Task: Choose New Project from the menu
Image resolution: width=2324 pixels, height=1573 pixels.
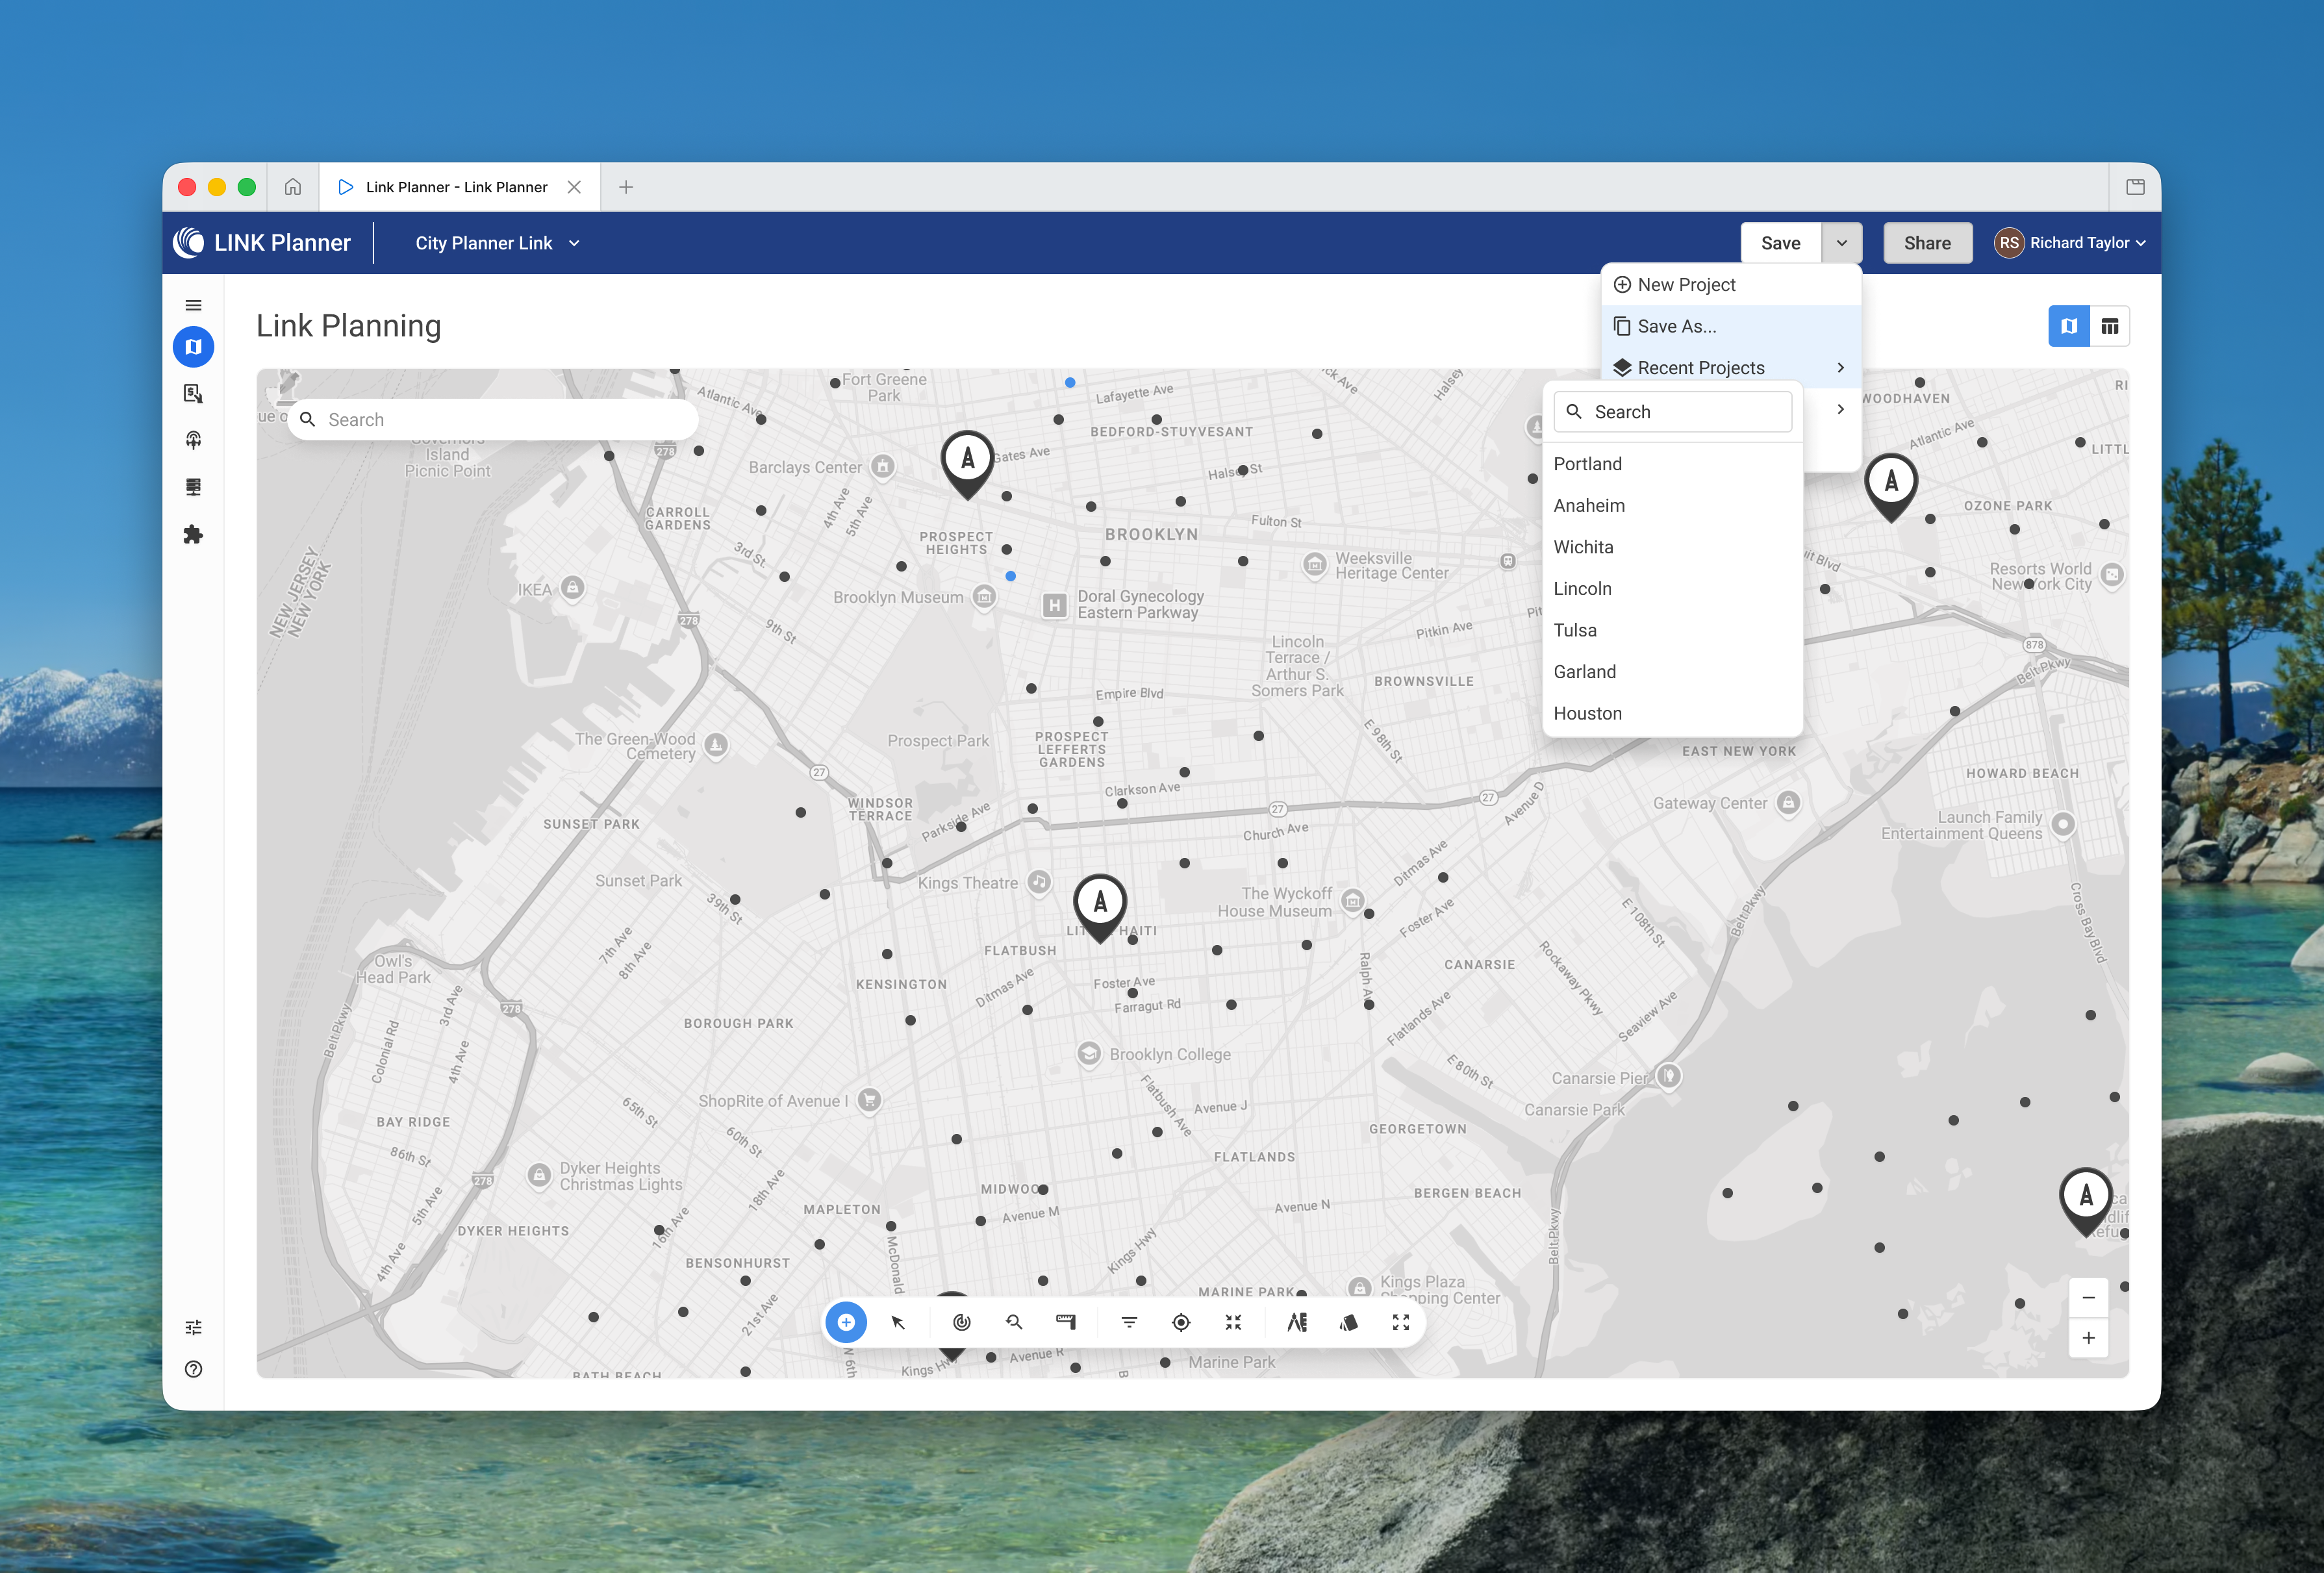Action: [x=1731, y=285]
